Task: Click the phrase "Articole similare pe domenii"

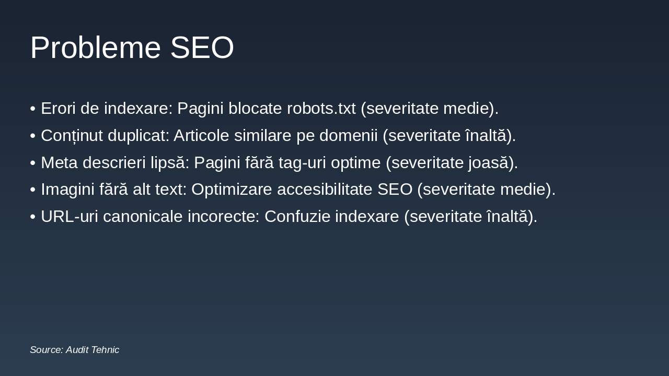Action: (275, 136)
